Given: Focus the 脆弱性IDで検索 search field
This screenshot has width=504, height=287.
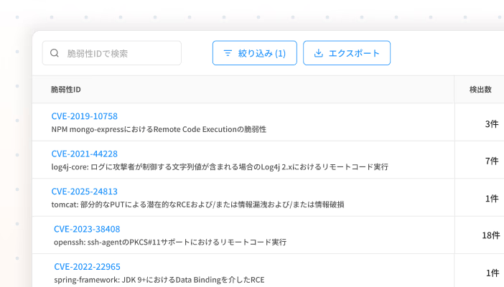Looking at the screenshot, I should click(118, 53).
